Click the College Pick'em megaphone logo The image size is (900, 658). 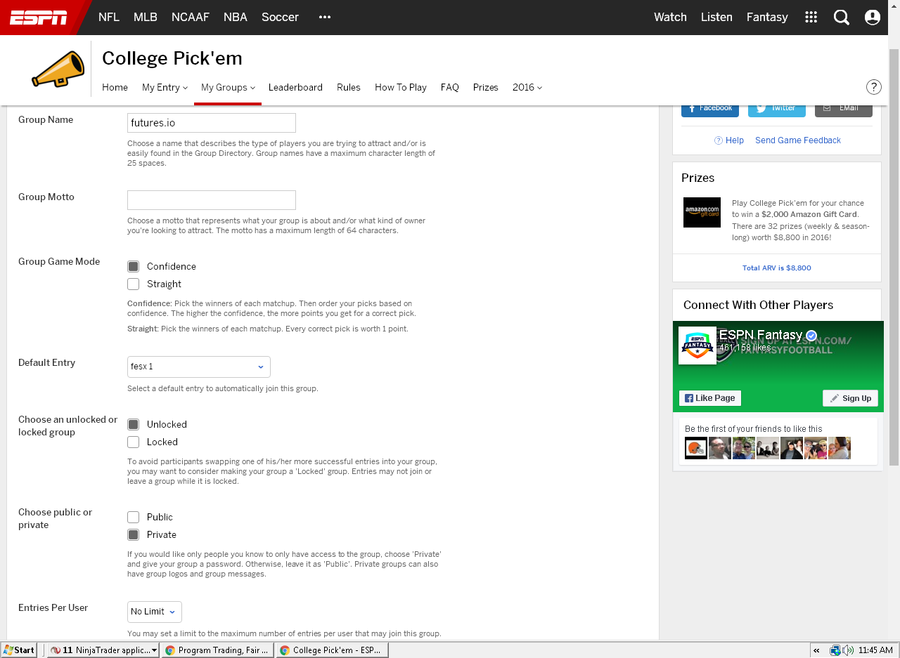[58, 69]
